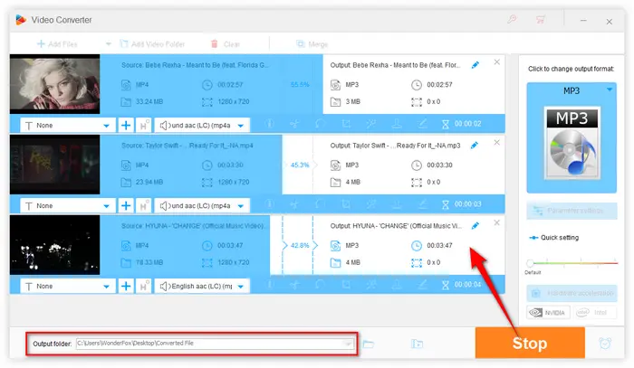This screenshot has height=368, width=634.
Task: Click the magic wand effects icon, Bebe Rexha row
Action: point(371,124)
